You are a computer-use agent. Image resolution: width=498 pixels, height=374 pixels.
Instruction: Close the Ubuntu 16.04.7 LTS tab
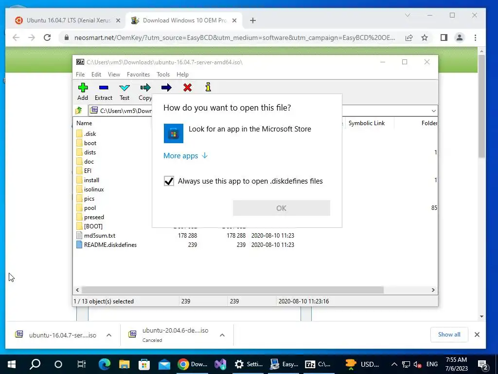coord(118,20)
